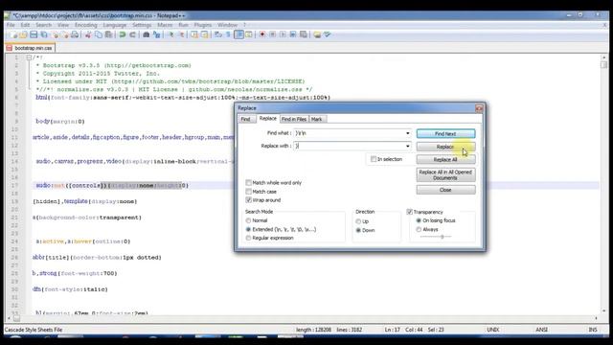Set search direction to Up
Image resolution: width=613 pixels, height=345 pixels.
click(358, 221)
